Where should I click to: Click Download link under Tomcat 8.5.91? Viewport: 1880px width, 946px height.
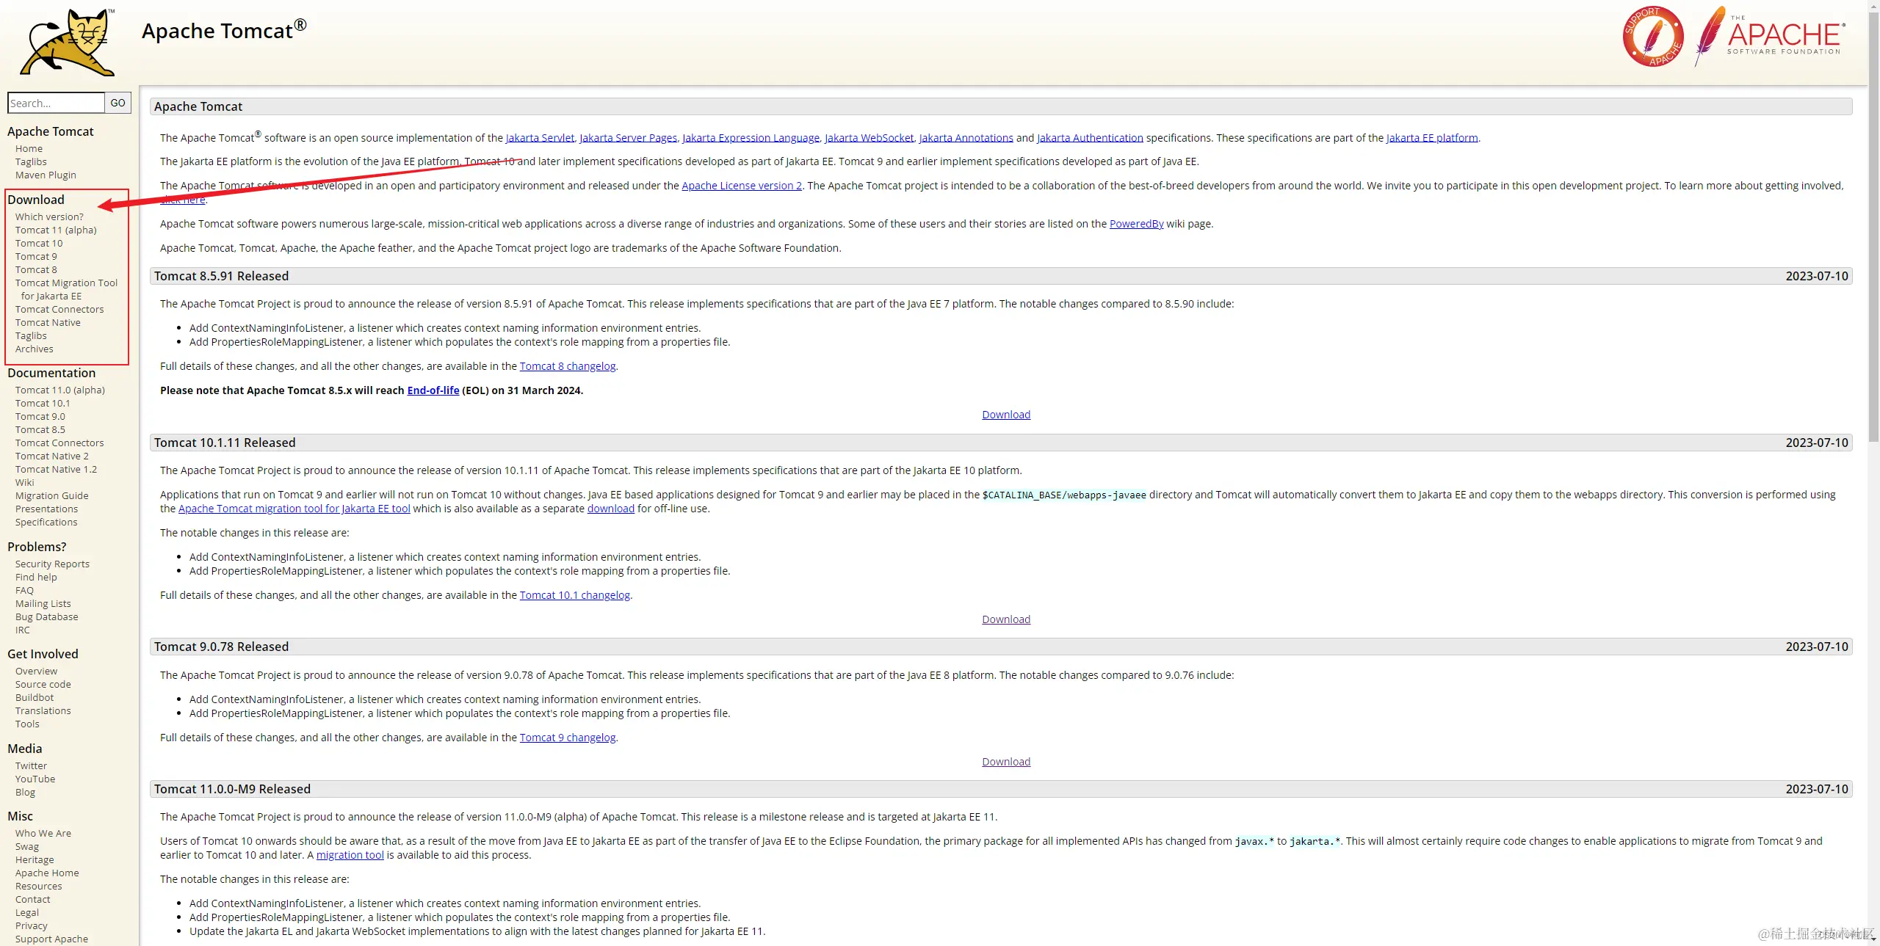[1006, 415]
